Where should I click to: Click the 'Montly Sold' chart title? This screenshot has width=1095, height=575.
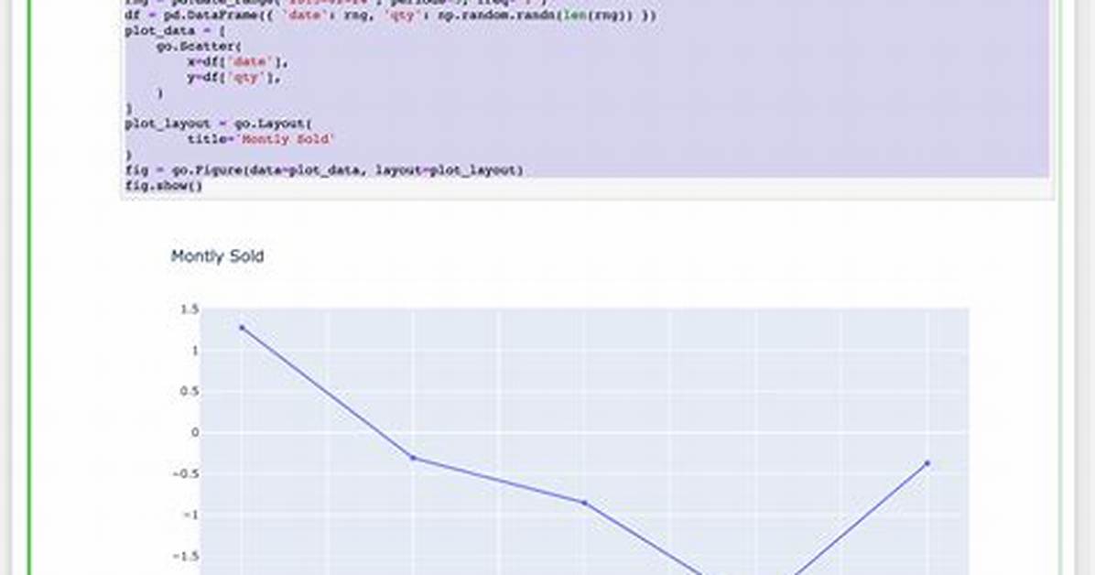click(217, 256)
